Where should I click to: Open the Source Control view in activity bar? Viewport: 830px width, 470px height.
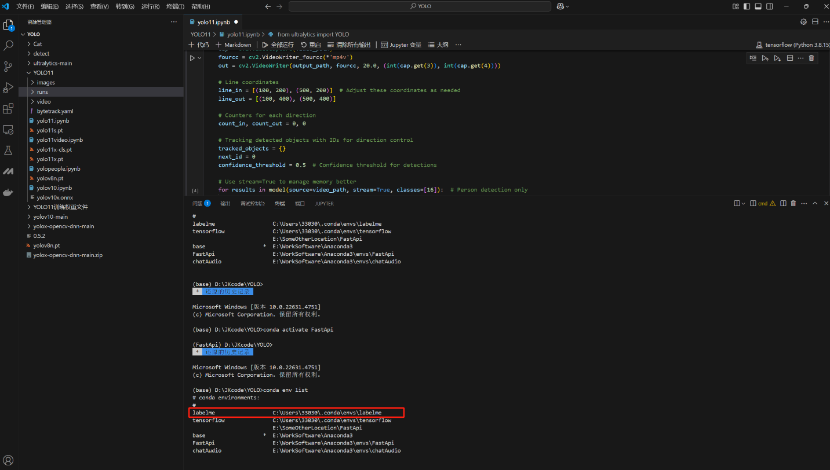coord(8,67)
